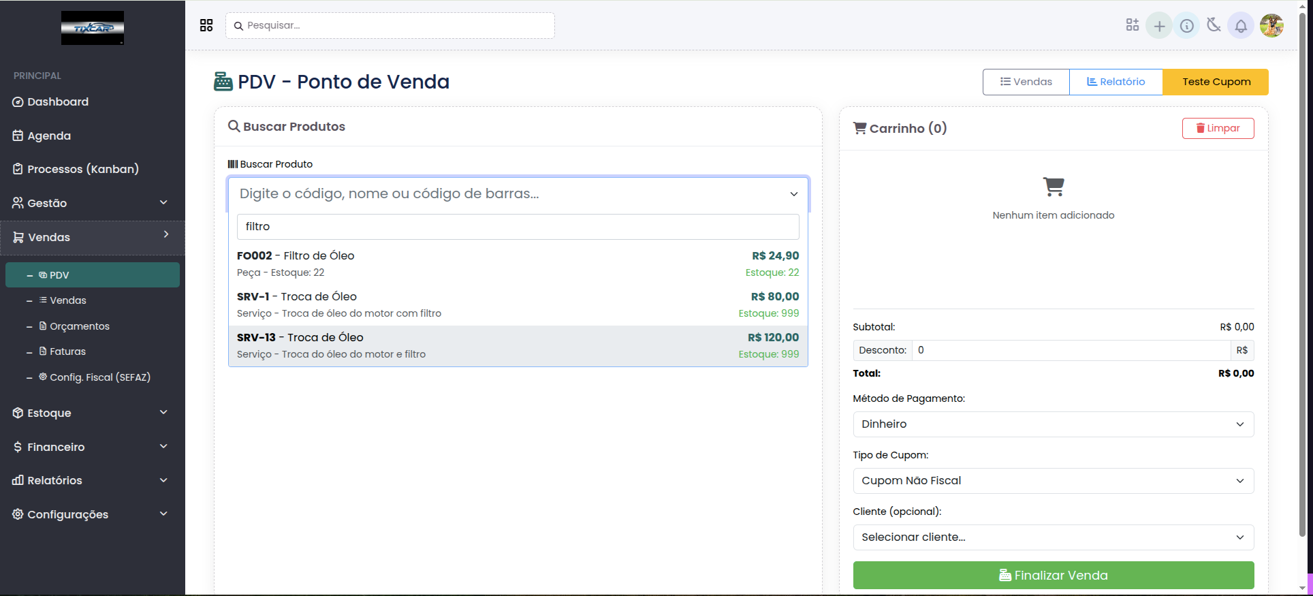Screen dimensions: 1313x596
Task: Click Limpar to clear the cart
Action: pyautogui.click(x=1218, y=128)
